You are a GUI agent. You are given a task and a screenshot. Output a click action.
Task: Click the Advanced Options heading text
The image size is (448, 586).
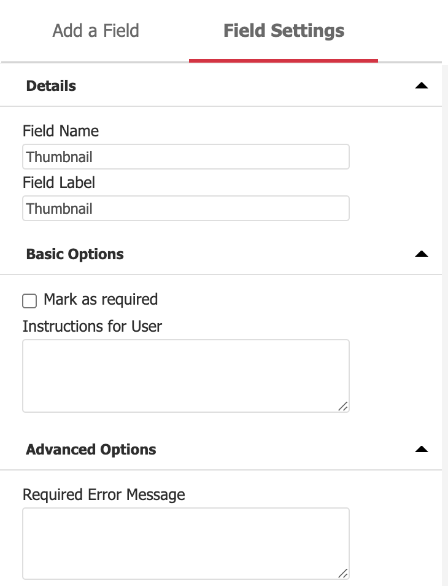[x=91, y=450]
